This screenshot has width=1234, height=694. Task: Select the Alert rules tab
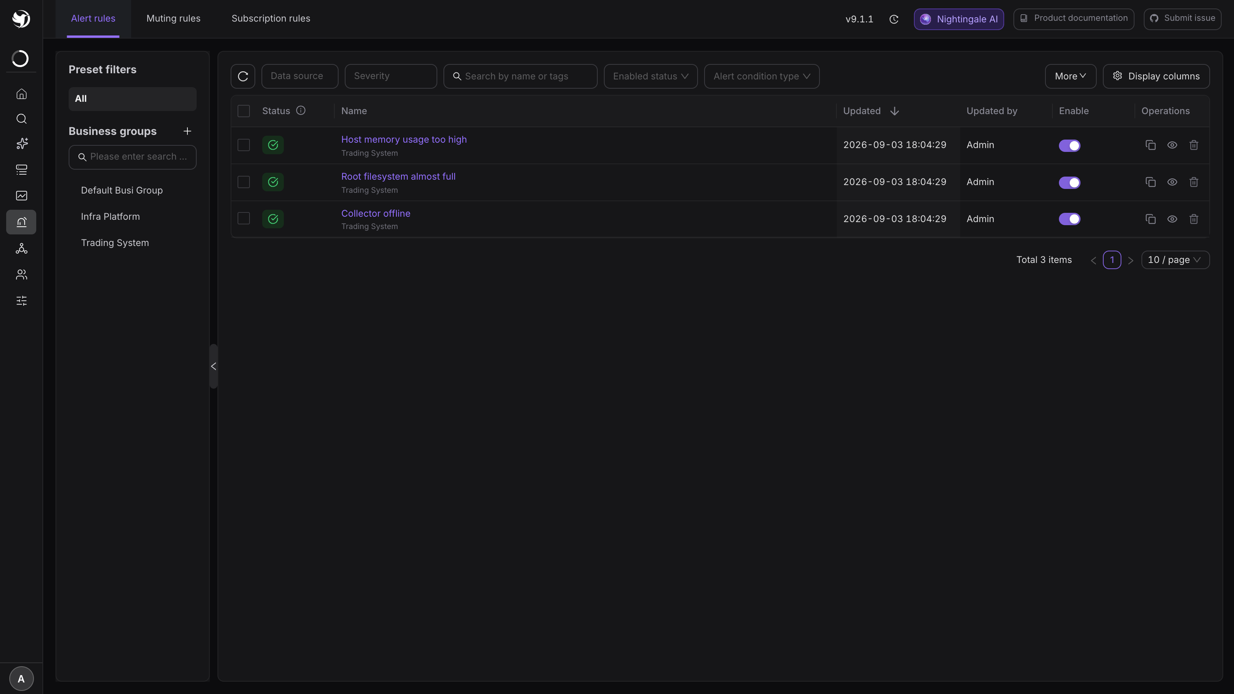click(93, 19)
